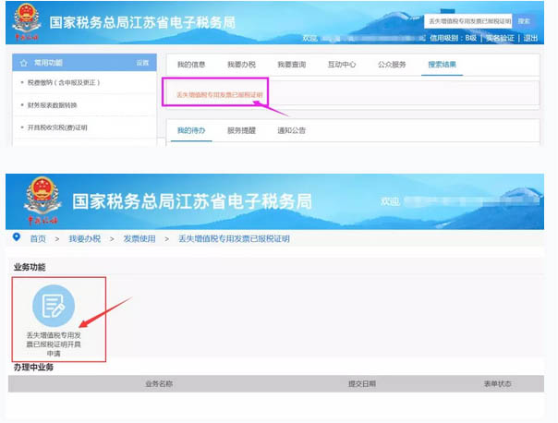This screenshot has width=558, height=423.
Task: Open the 互动中心 tab
Action: (341, 65)
